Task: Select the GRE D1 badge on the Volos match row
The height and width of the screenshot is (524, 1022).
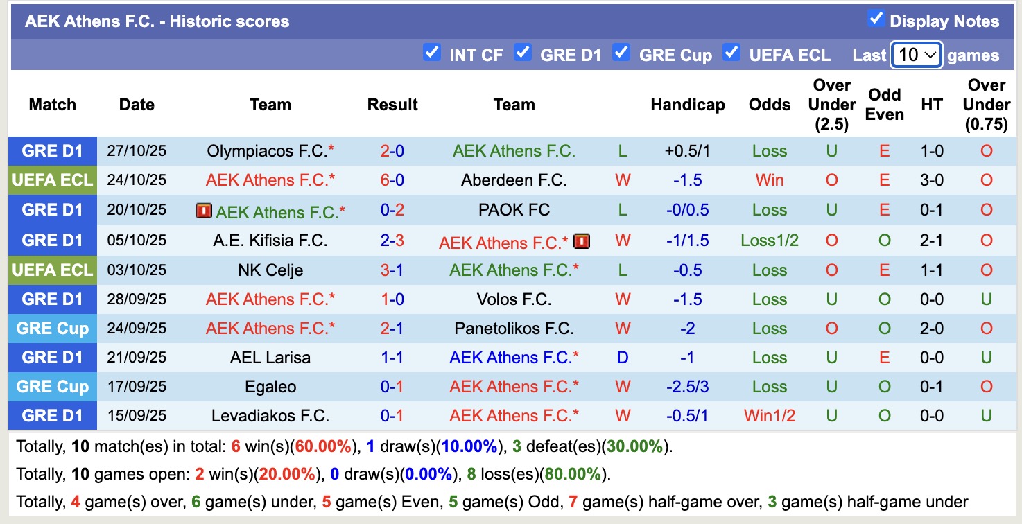Action: pos(52,299)
